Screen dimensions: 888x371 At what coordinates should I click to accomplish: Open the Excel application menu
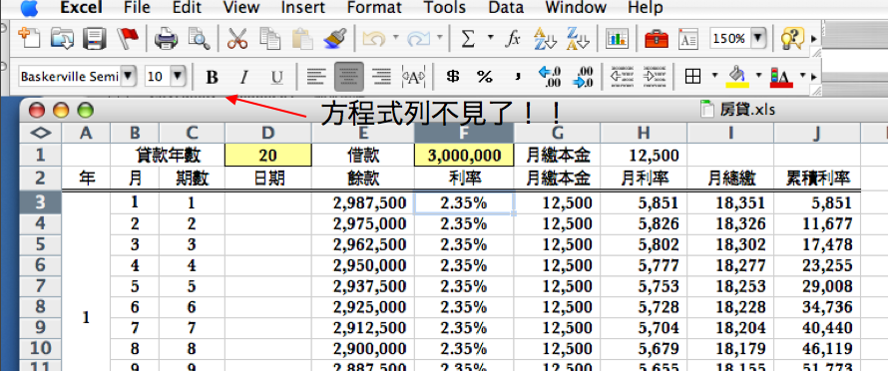coord(82,8)
